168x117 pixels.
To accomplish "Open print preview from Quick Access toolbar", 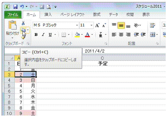I will click(49, 7).
